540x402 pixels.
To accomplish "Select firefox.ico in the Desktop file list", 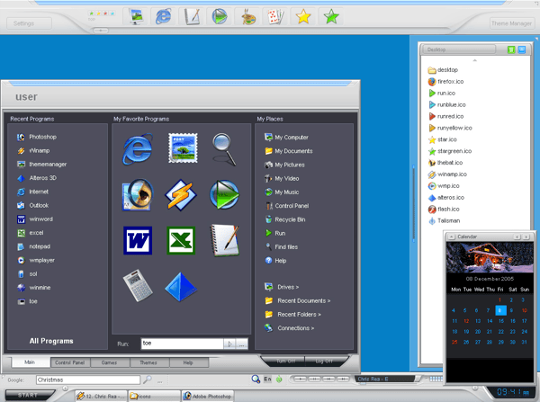I will [x=451, y=81].
